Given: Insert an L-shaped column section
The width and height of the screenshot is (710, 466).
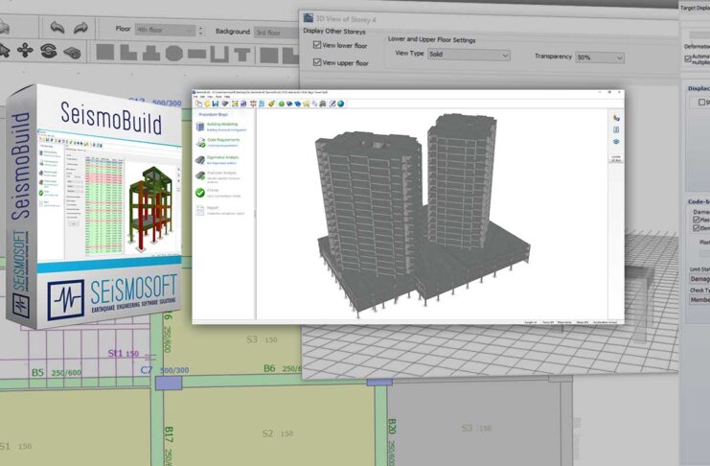Looking at the screenshot, I should coord(128,53).
